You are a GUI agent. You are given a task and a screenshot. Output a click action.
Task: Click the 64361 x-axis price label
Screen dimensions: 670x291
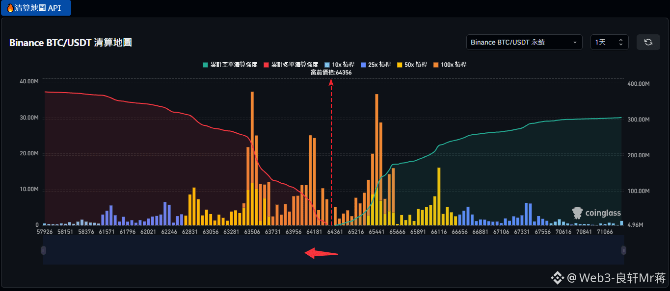tap(335, 232)
